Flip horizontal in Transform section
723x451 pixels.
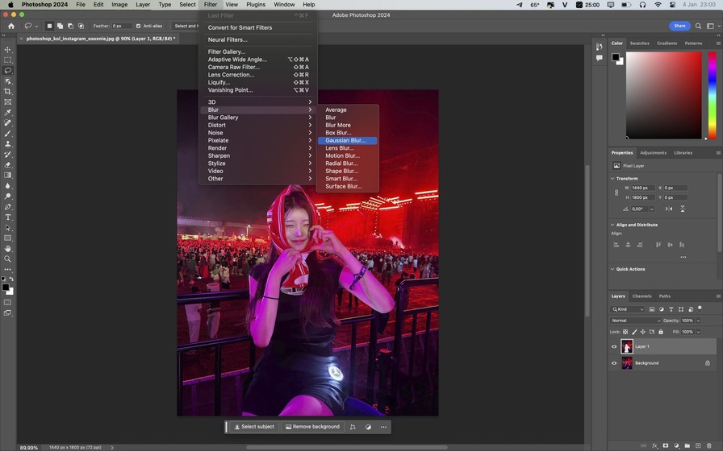(669, 209)
